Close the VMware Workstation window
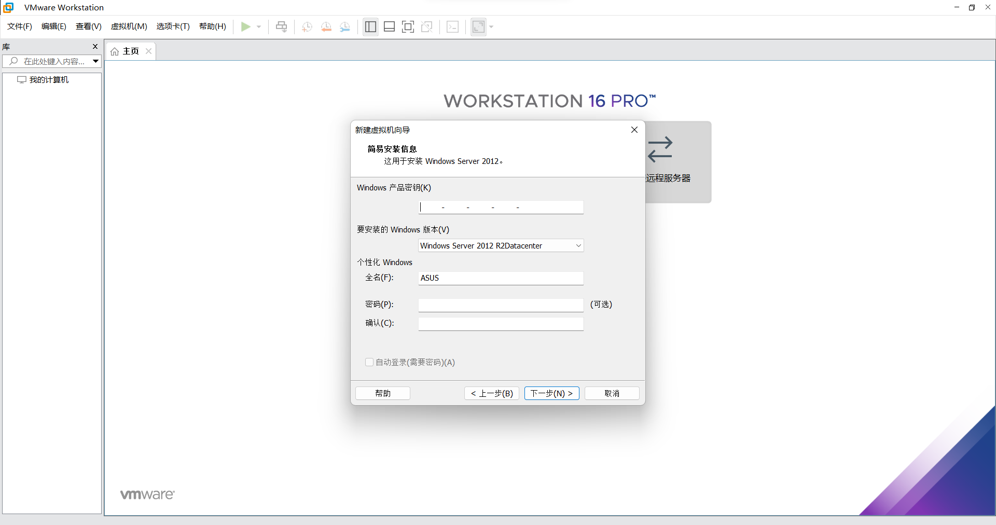The width and height of the screenshot is (996, 525). coord(987,7)
